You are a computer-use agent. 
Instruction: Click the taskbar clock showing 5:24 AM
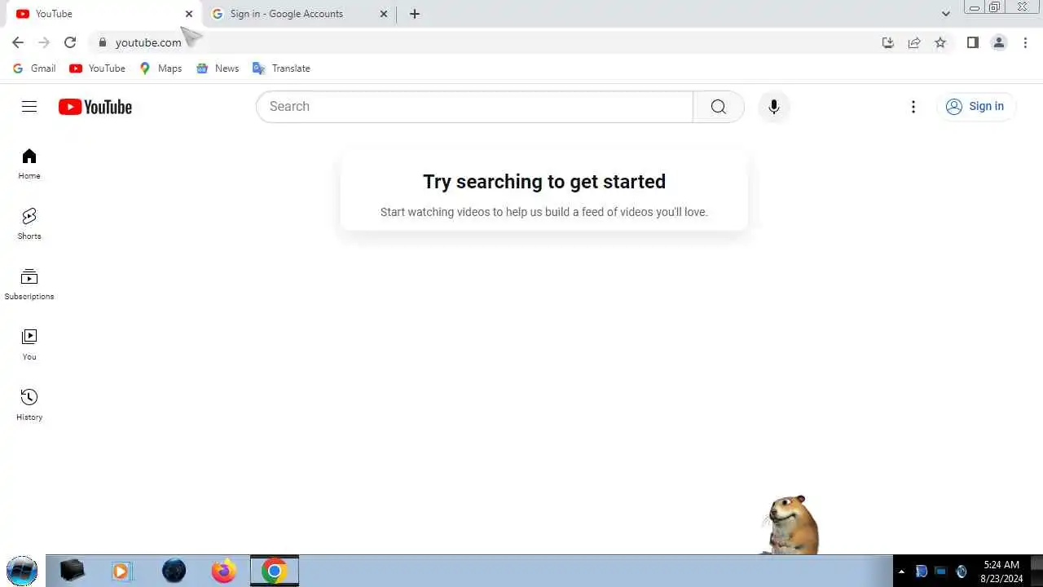click(1002, 571)
